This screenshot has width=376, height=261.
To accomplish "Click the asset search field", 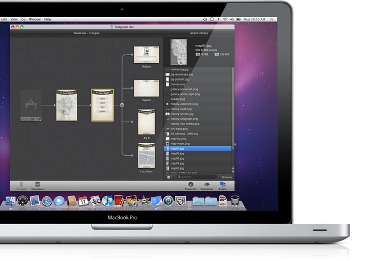I will [x=198, y=177].
